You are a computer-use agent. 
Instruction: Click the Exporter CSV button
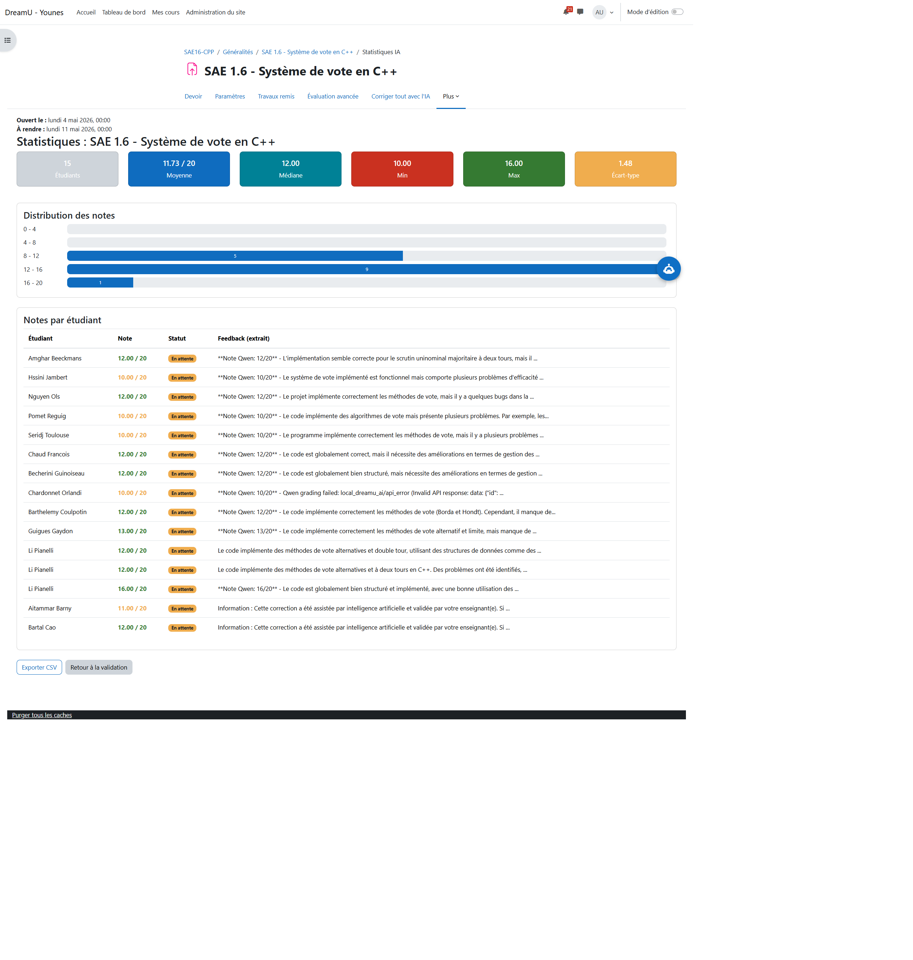pyautogui.click(x=39, y=667)
